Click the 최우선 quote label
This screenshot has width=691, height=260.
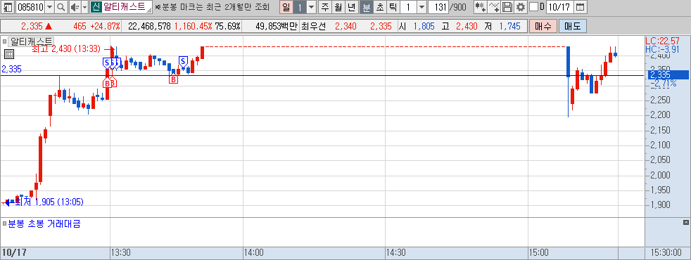click(x=314, y=27)
